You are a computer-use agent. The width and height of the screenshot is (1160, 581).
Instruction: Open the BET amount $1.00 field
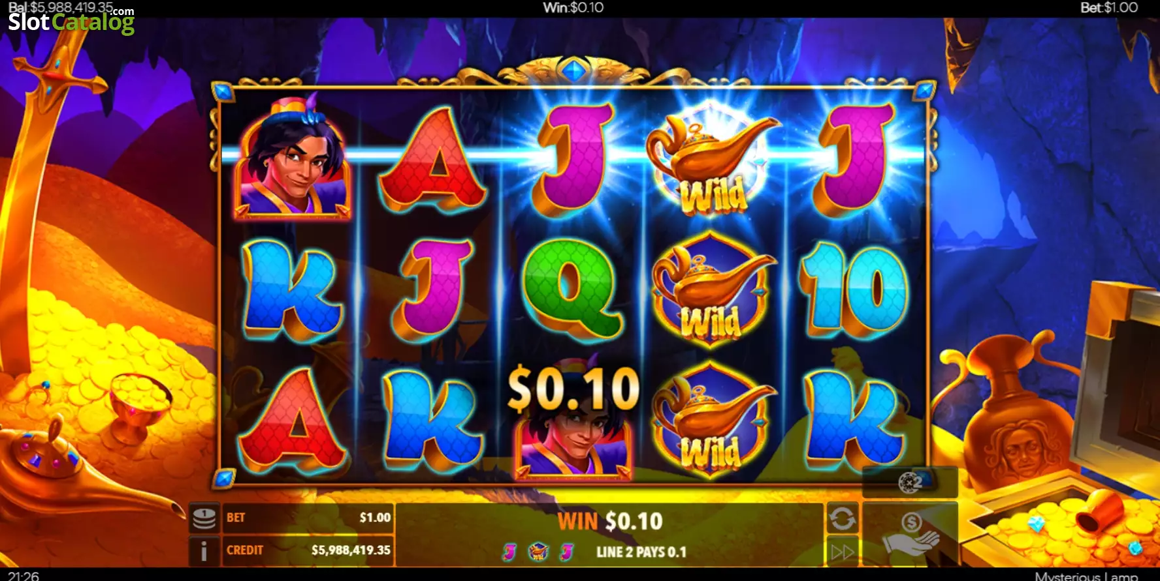(x=308, y=518)
